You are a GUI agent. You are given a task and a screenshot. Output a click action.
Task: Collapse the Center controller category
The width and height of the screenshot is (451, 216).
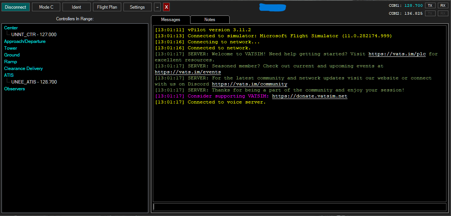[x=11, y=28]
